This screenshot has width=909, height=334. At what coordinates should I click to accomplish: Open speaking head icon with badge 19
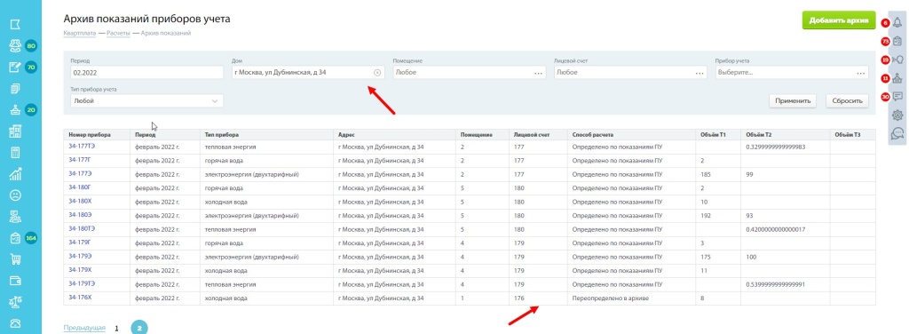pos(897,60)
